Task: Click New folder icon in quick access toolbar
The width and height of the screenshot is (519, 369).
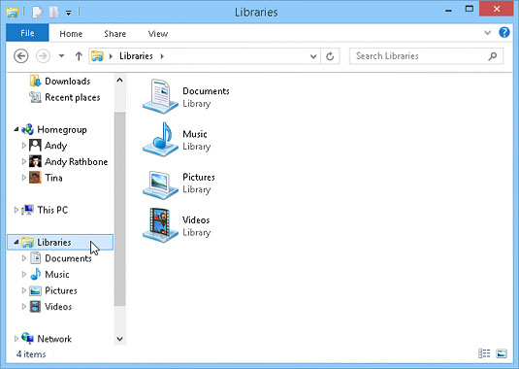Action: (54, 13)
